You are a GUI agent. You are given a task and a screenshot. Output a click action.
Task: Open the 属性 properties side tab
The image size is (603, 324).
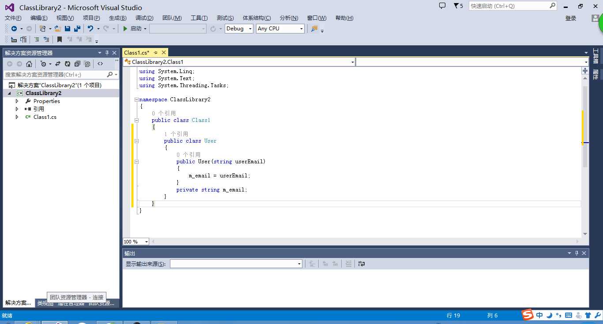coord(595,74)
